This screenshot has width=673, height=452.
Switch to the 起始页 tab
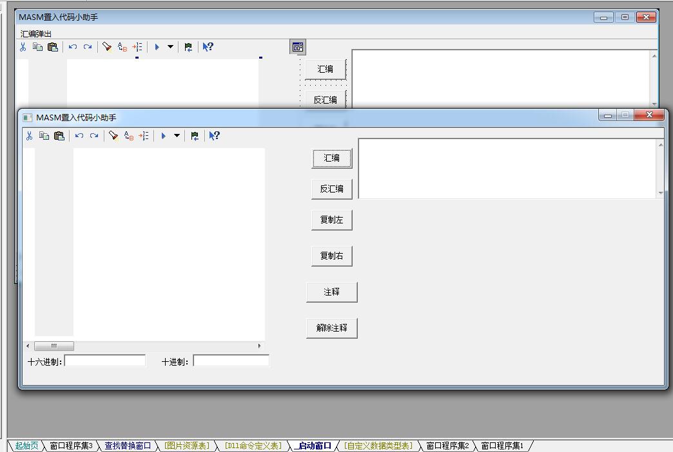coord(26,446)
